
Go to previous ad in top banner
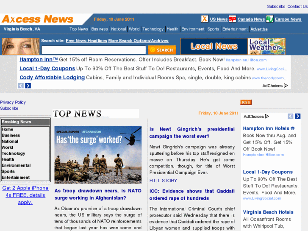(x=21, y=86)
